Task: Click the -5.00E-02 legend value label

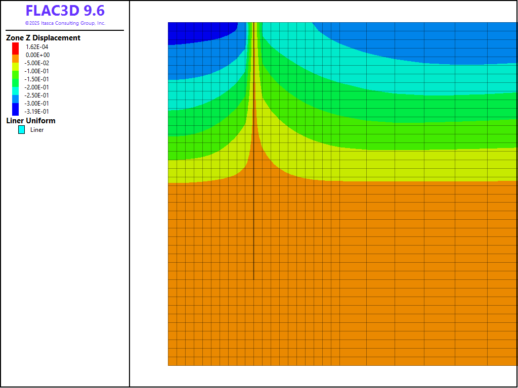Action: (x=37, y=63)
